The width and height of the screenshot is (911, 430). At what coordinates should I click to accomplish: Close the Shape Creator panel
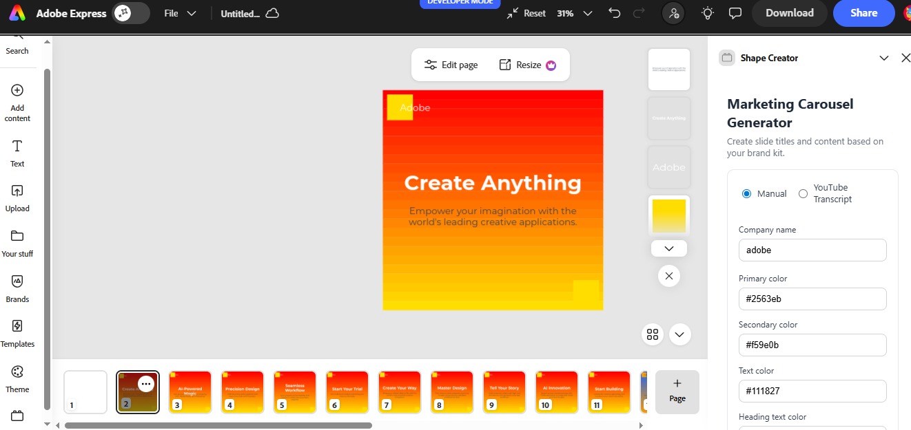tap(905, 58)
